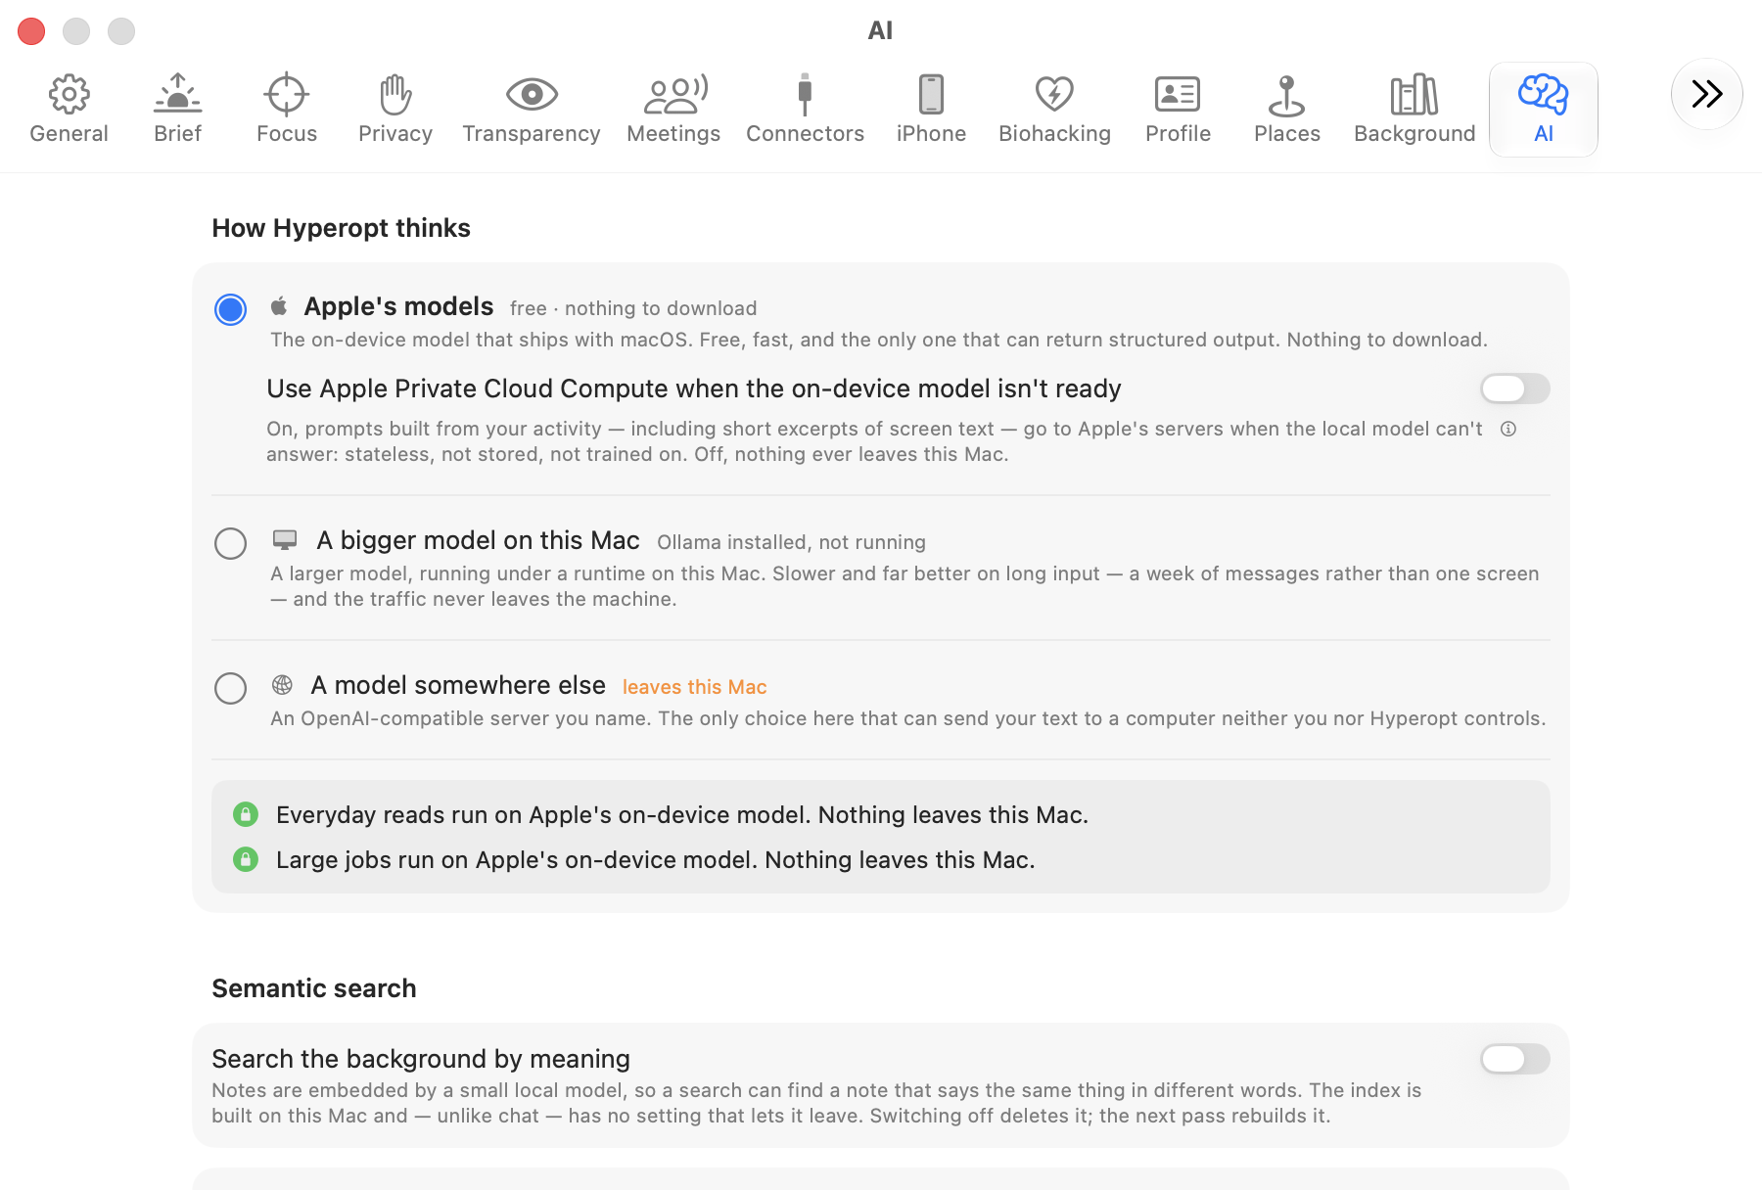1762x1190 pixels.
Task: Click 'free · nothing to download' text
Action: click(633, 308)
